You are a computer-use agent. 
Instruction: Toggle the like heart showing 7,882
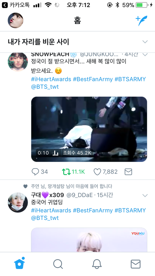click(97, 172)
